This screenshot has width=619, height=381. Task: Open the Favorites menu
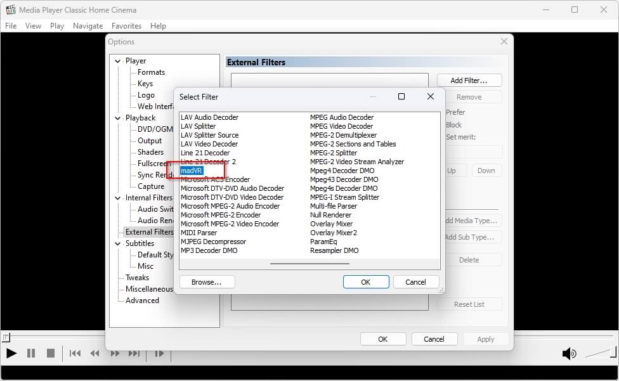coord(126,26)
